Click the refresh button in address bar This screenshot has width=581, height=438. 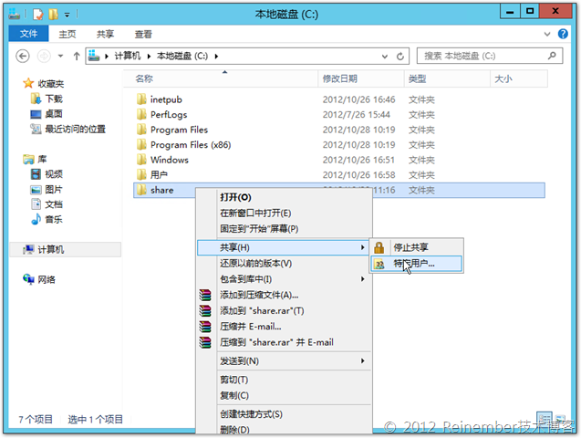[400, 57]
